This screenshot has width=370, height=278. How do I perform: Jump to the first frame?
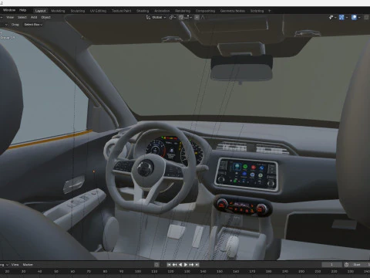coord(169,265)
